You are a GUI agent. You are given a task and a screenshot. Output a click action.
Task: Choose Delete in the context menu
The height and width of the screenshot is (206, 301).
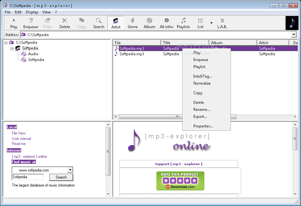207,103
